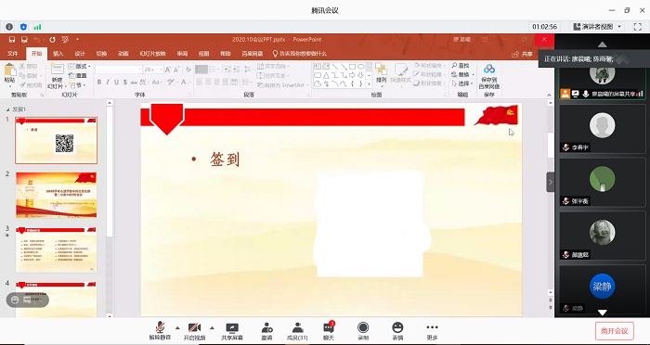Viewport: 650px width, 345px height.
Task: Expand video options arrow beside 开启视频
Action: [213, 327]
